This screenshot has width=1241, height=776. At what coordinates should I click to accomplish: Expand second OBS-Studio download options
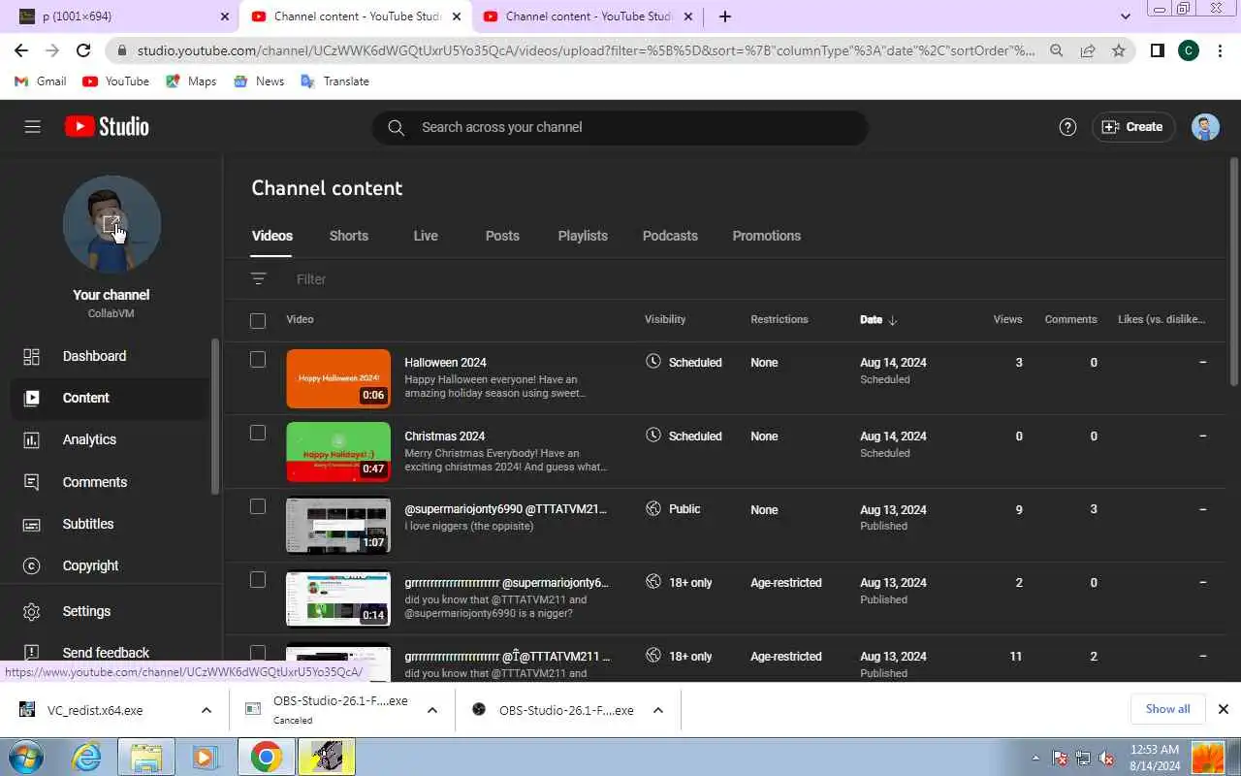point(658,710)
